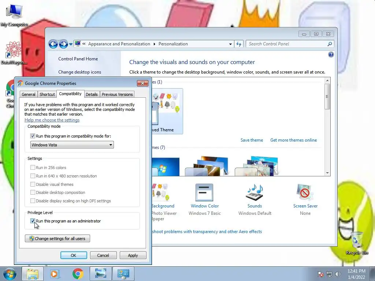Open the Windows Vista compatibility dropdown
375x281 pixels.
point(72,145)
